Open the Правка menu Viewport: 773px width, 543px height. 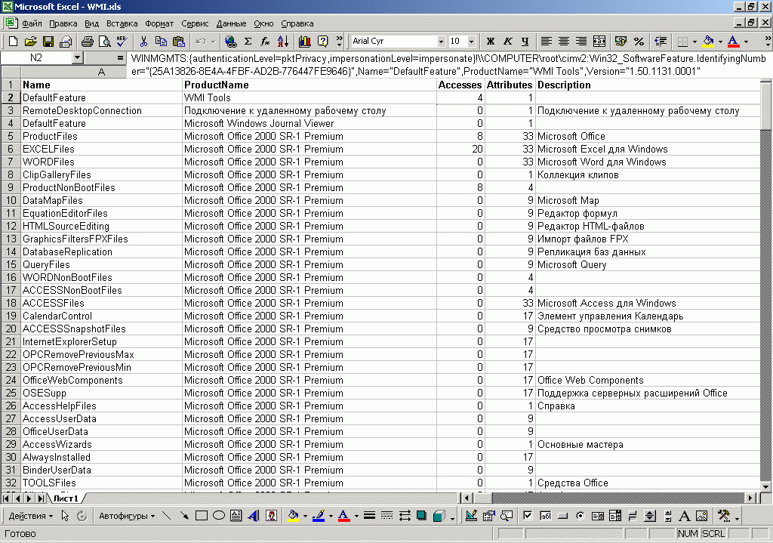pyautogui.click(x=63, y=23)
